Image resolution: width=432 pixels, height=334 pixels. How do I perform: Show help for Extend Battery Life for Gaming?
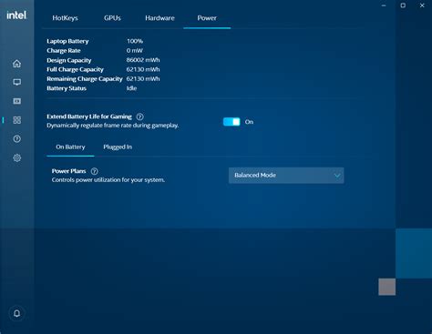click(x=139, y=116)
